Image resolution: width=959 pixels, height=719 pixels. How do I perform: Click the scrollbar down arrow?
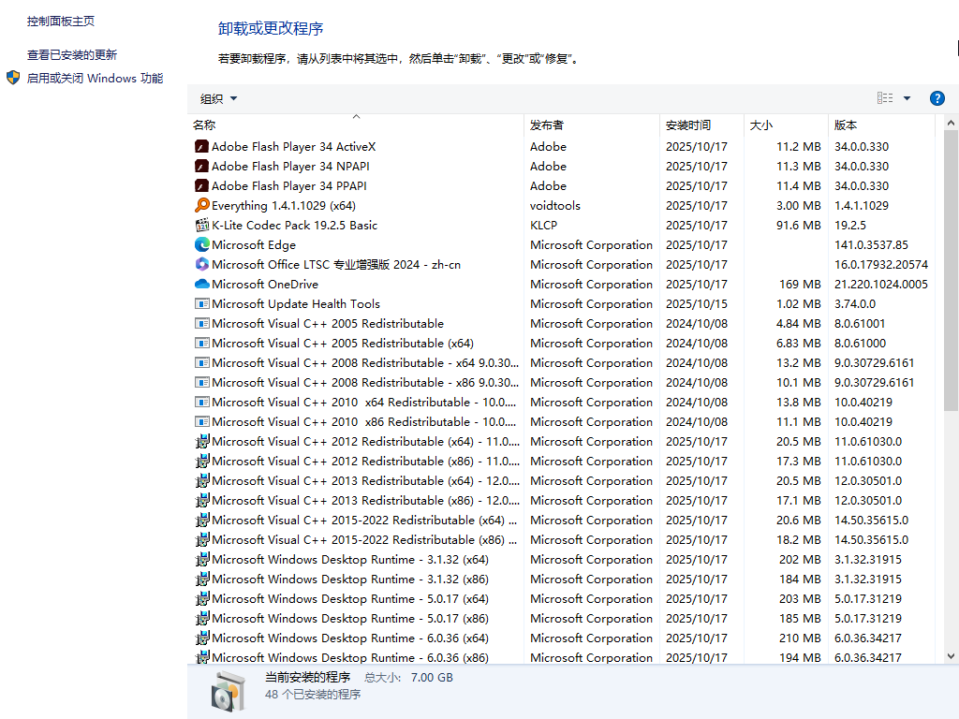click(x=951, y=656)
